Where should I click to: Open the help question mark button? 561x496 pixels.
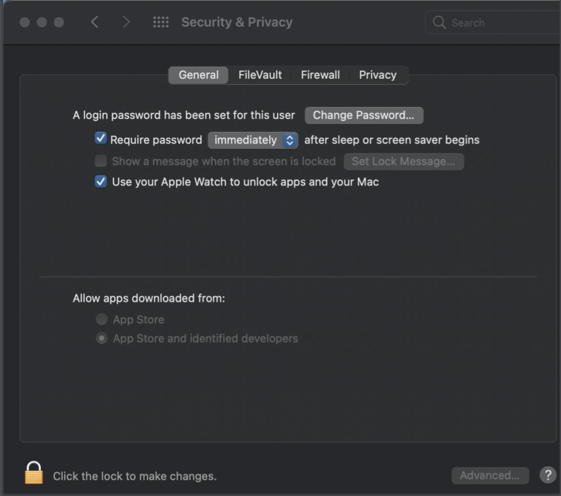coord(548,475)
